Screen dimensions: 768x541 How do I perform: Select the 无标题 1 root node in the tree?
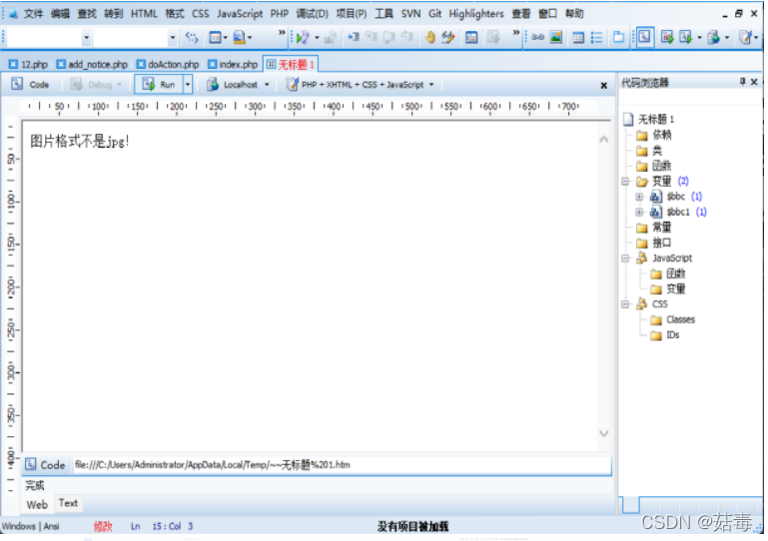pos(649,119)
